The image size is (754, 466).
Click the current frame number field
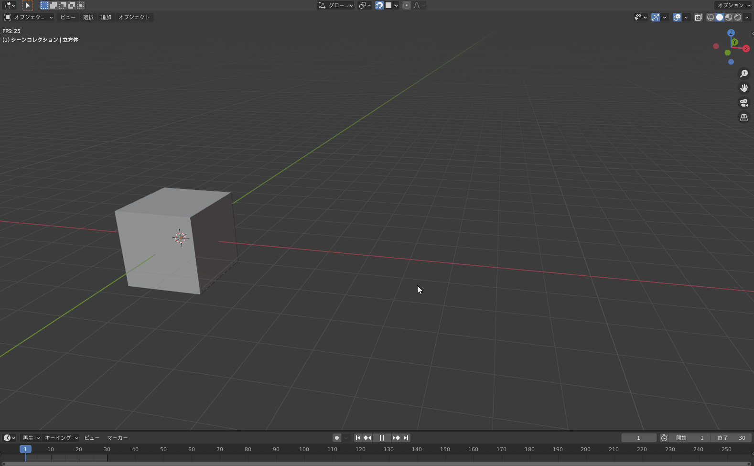click(x=638, y=438)
